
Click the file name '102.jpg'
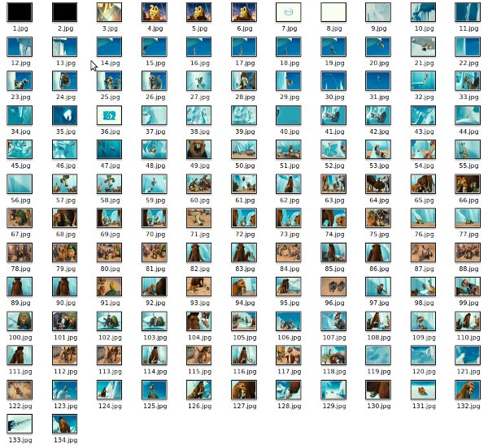coord(110,338)
